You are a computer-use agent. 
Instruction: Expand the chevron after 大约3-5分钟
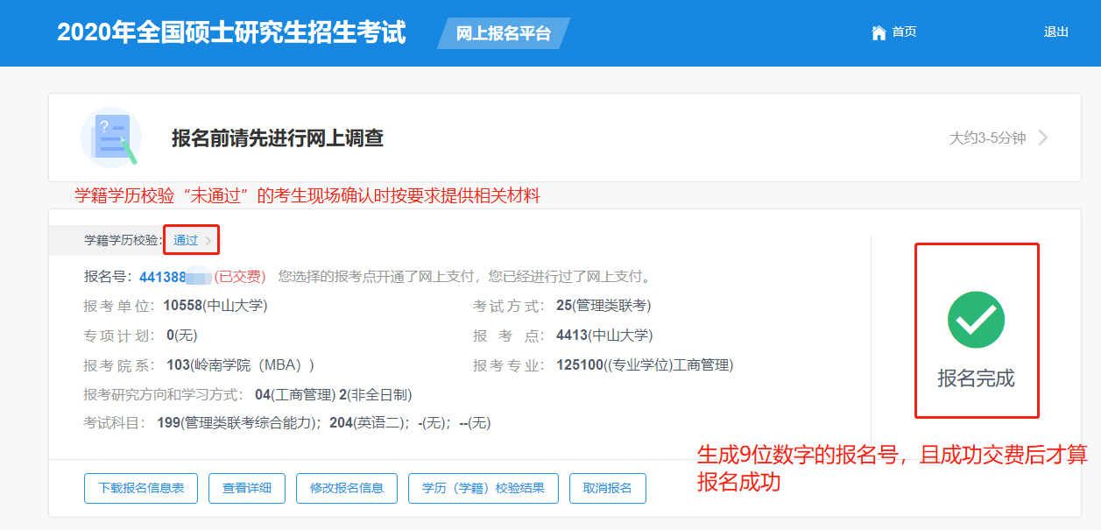[1042, 138]
